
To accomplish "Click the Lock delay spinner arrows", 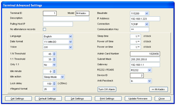I will pyautogui.click(x=54, y=83).
